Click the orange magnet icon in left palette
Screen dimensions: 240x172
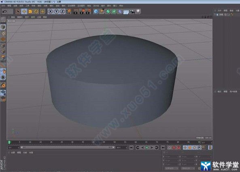(3, 85)
